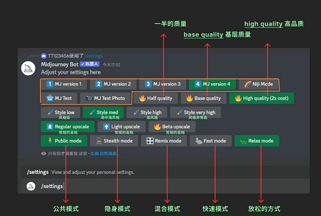The image size is (321, 216).
Task: Click the eye visibility icon
Action: [x=43, y=153]
